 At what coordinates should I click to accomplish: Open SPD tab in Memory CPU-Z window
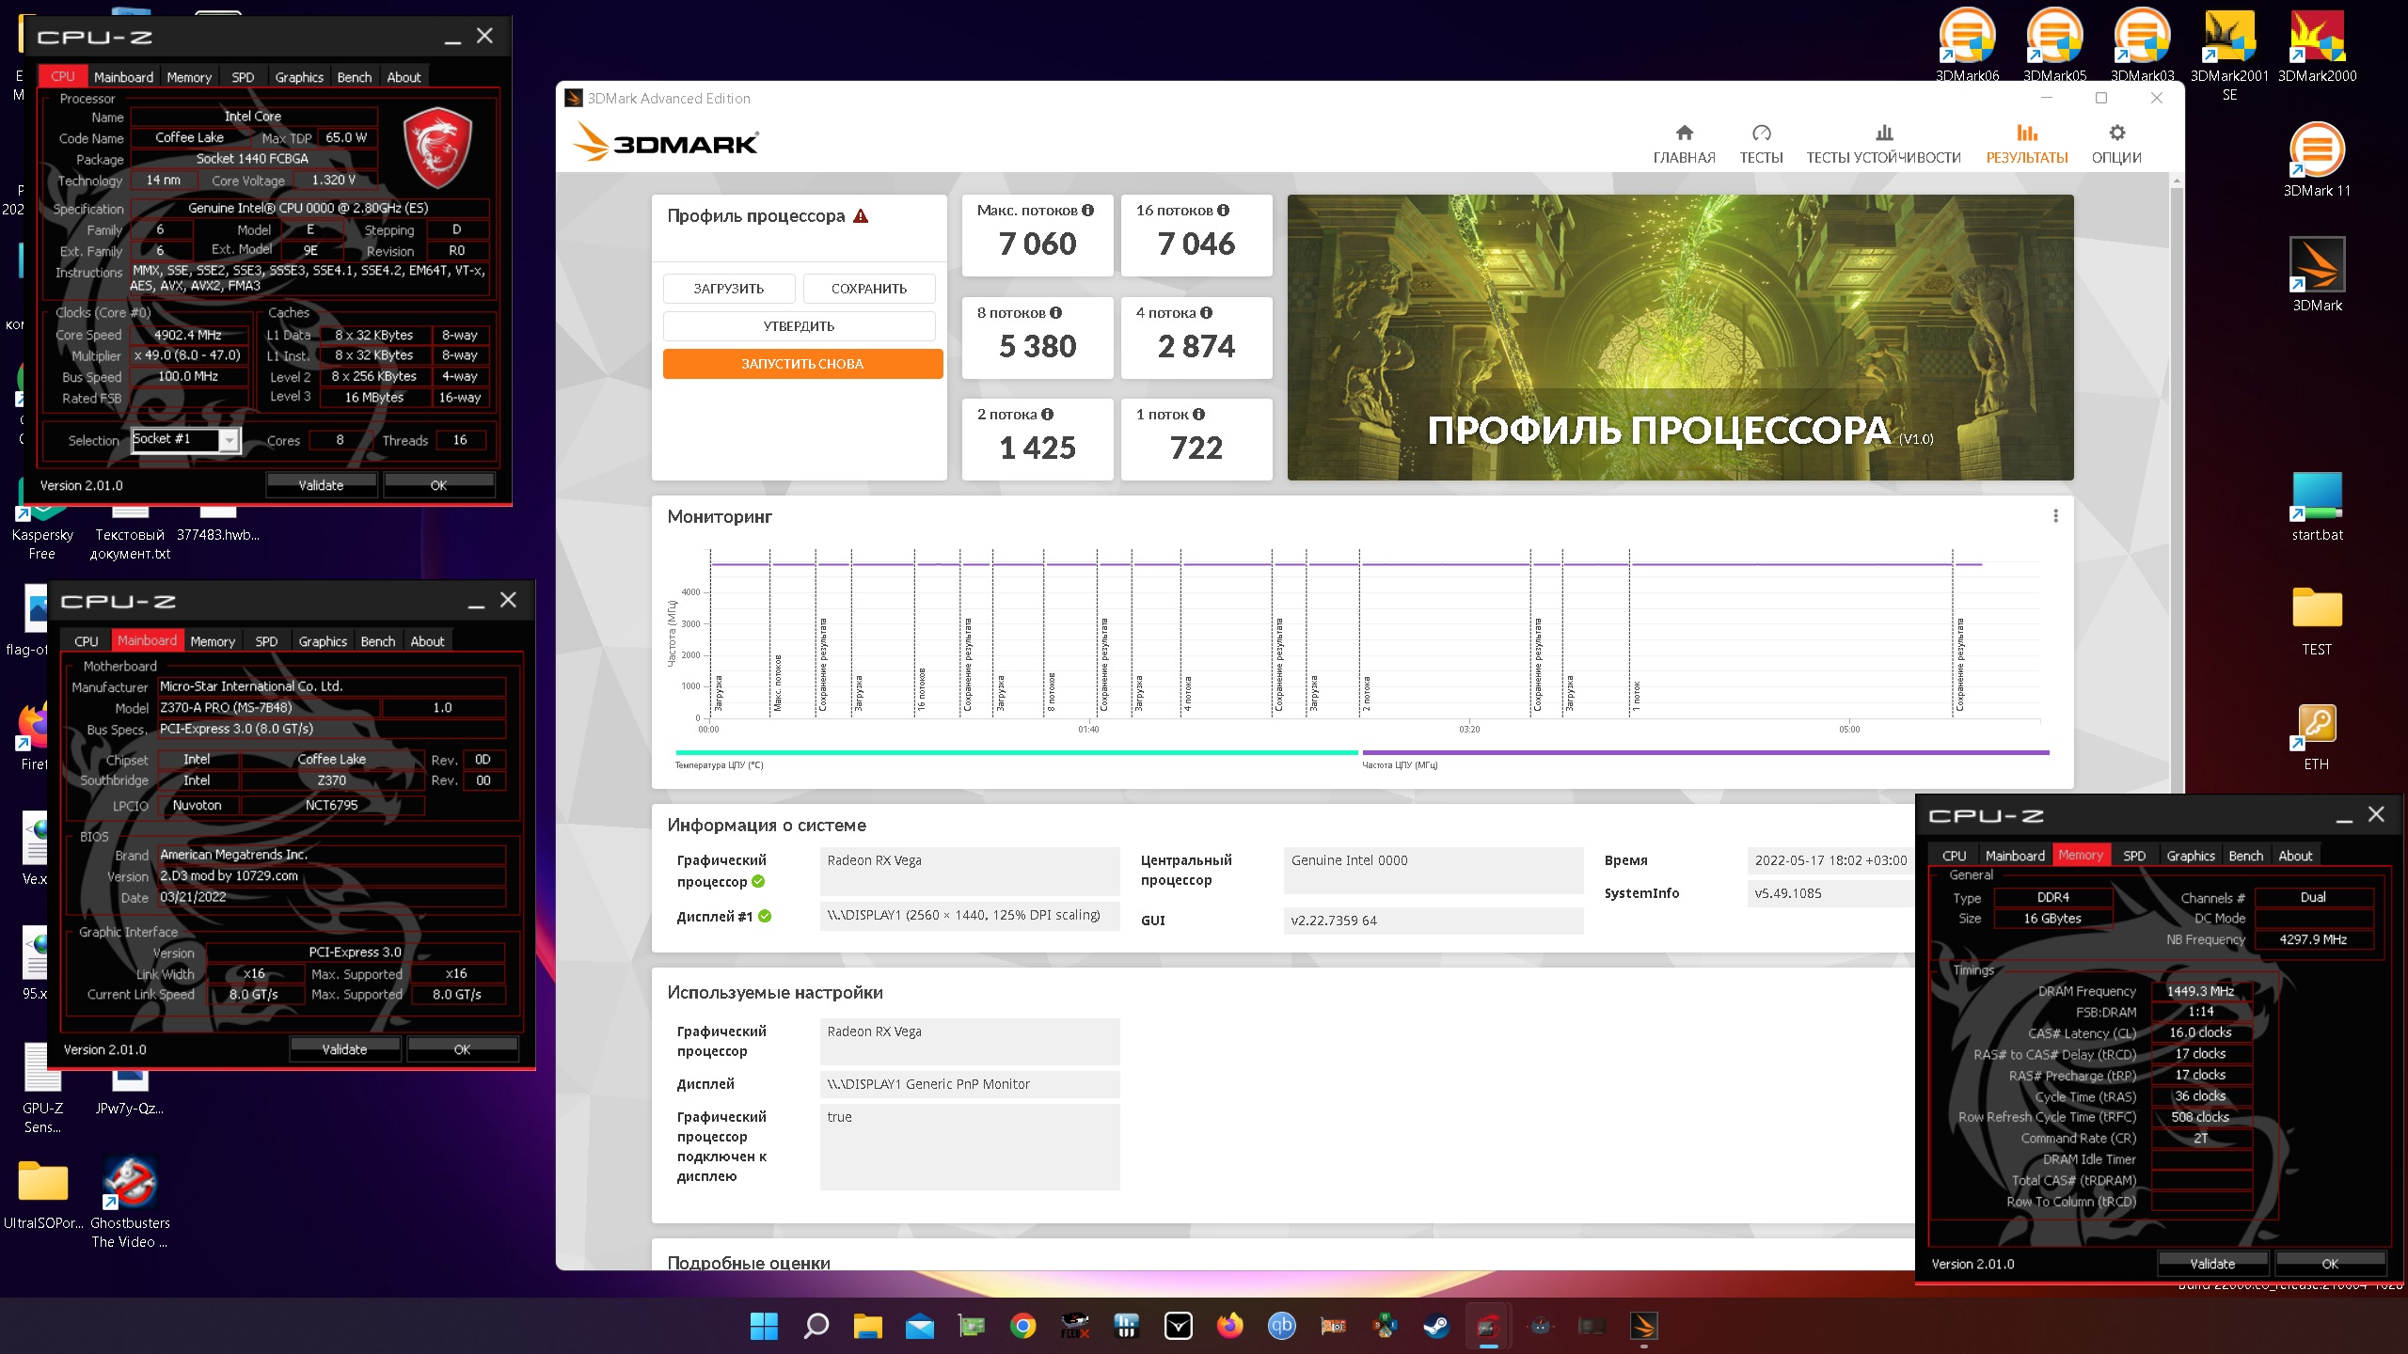point(2134,856)
